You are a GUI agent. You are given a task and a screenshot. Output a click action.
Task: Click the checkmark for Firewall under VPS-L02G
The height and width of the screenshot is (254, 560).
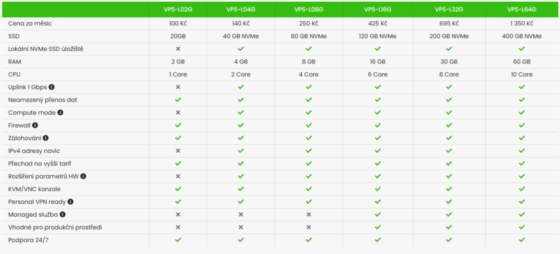click(178, 125)
